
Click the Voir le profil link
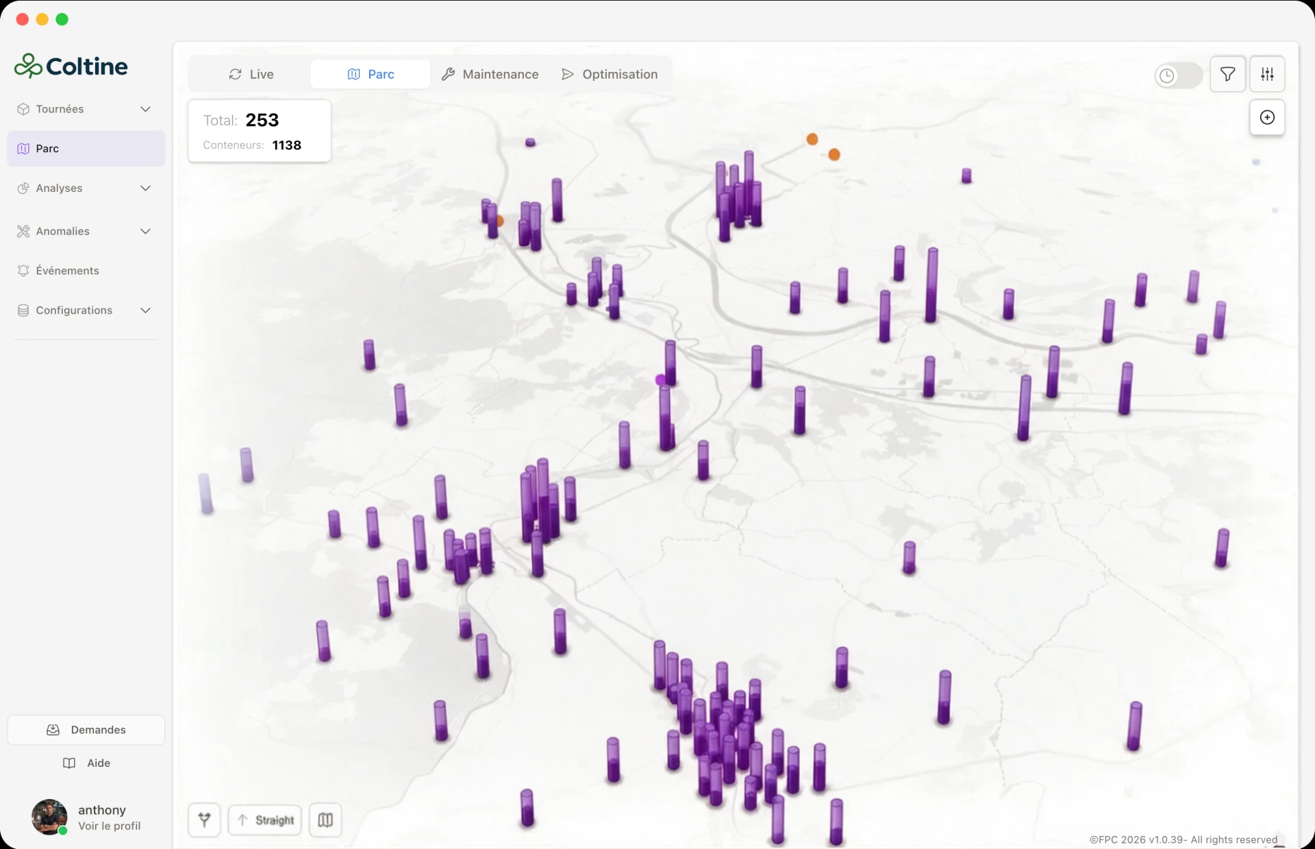(110, 826)
